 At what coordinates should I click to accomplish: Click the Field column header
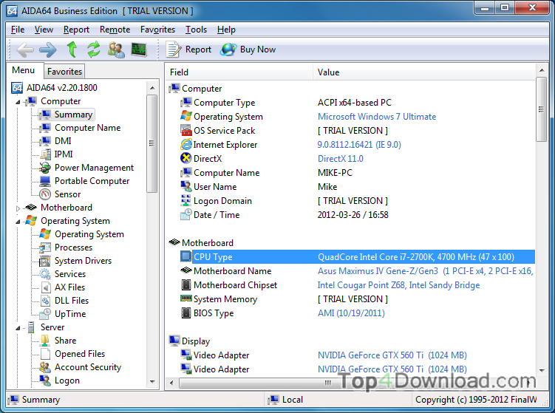click(x=239, y=72)
